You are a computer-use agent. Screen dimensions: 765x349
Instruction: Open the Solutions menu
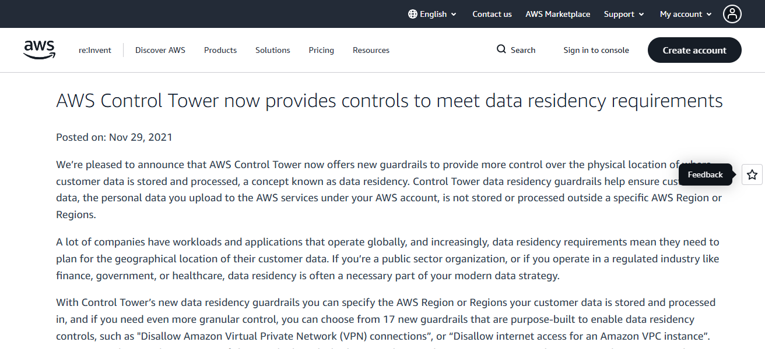tap(272, 50)
